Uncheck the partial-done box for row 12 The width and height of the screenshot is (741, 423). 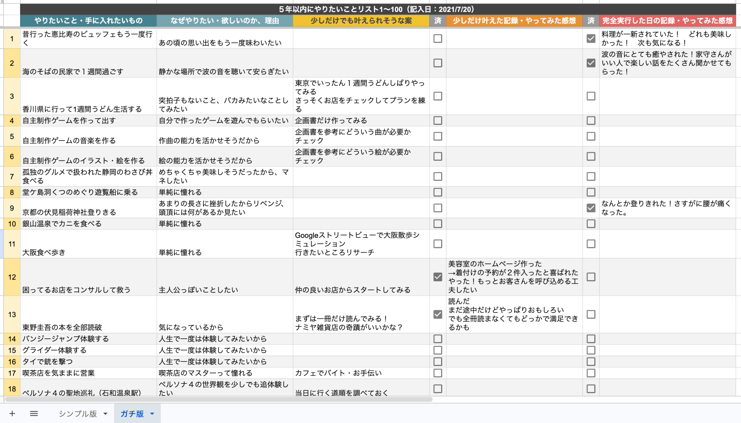pyautogui.click(x=438, y=277)
